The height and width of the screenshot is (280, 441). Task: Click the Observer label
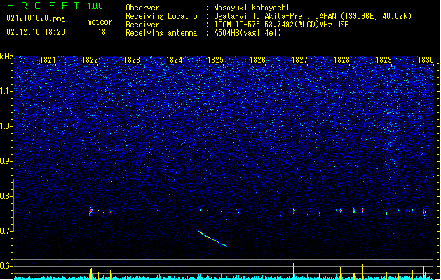click(142, 8)
